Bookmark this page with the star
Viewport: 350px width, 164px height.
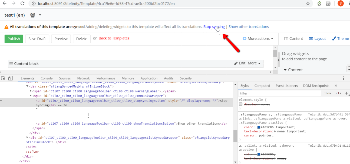tap(308, 4)
